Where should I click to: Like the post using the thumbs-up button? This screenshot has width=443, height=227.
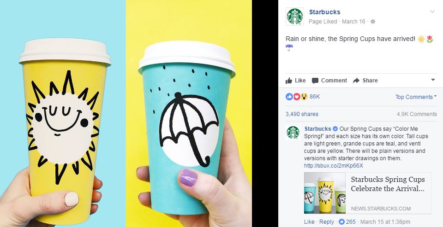(x=295, y=81)
